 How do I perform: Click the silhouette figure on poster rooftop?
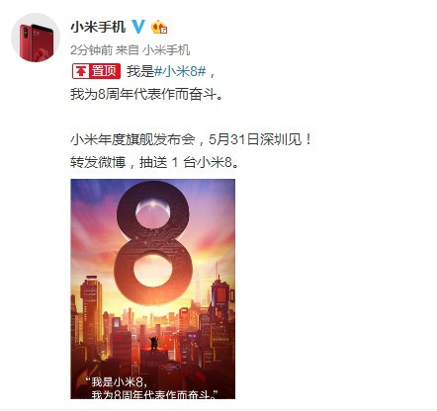pos(154,343)
